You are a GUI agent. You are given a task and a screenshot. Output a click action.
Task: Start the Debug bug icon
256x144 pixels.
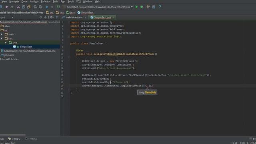142,7
